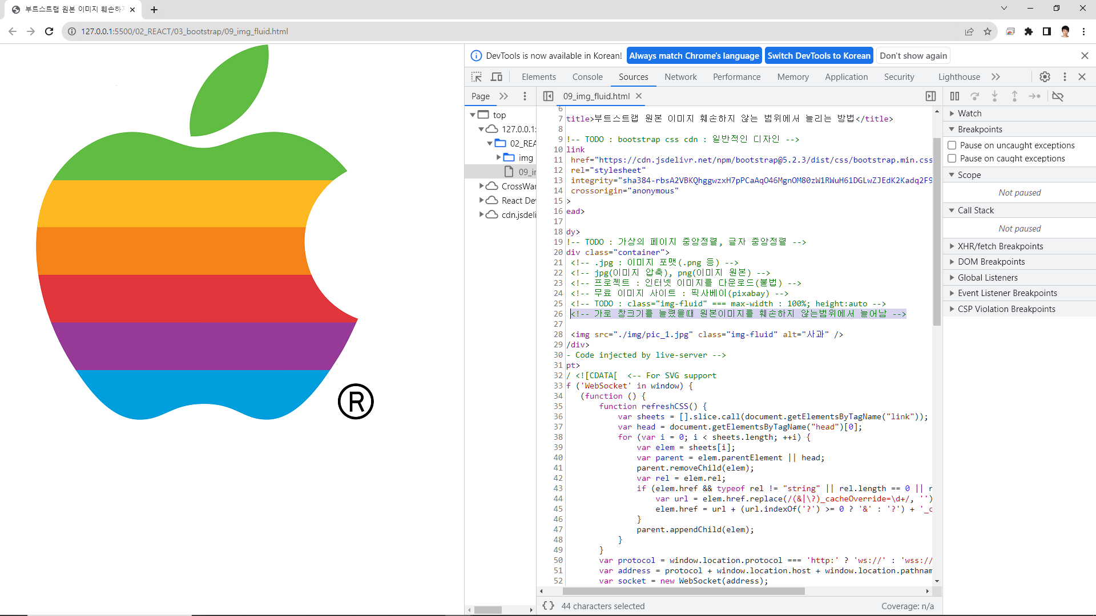The image size is (1096, 616).
Task: Click pretty print braces icon
Action: click(548, 606)
